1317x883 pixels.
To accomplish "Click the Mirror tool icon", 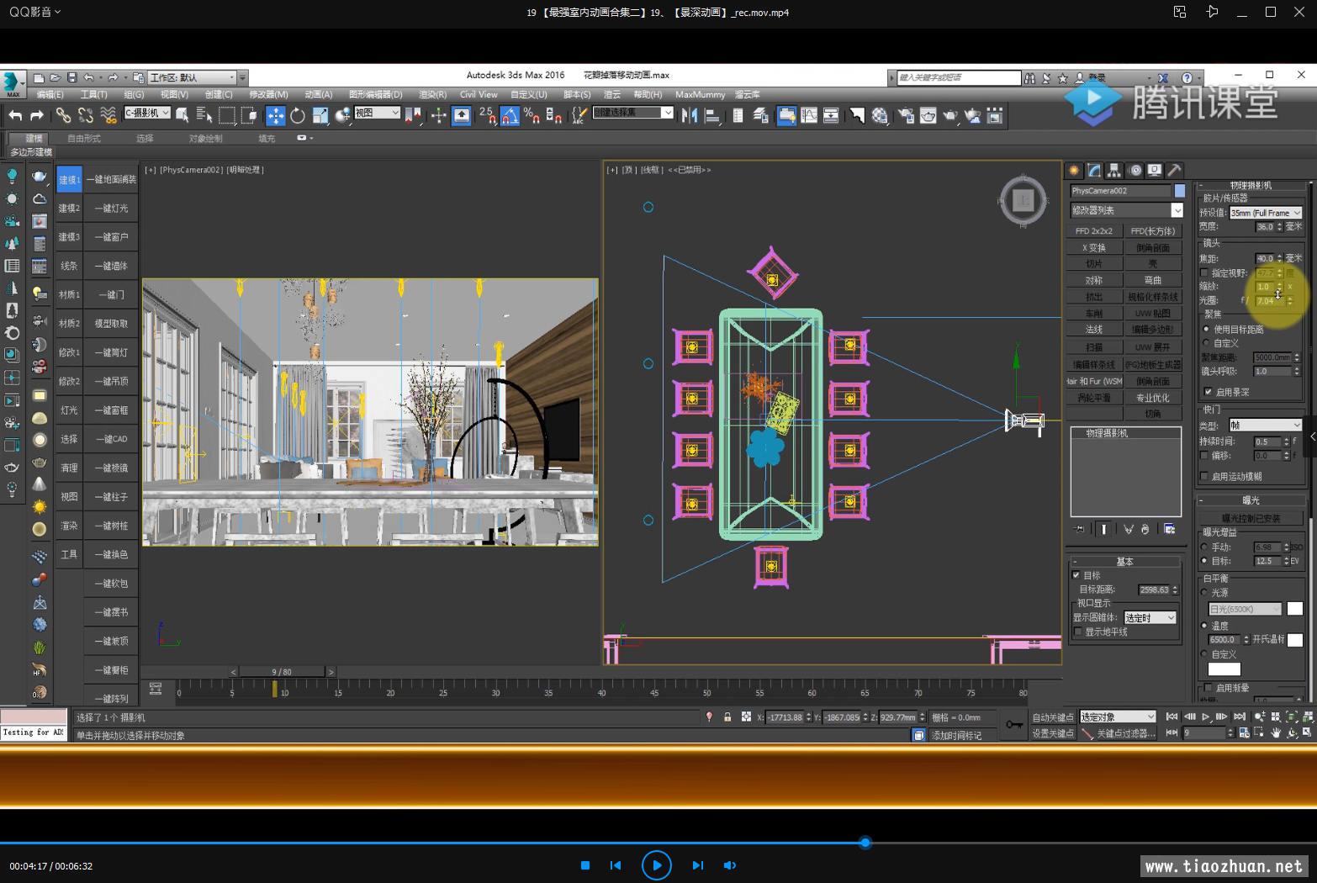I will click(690, 115).
